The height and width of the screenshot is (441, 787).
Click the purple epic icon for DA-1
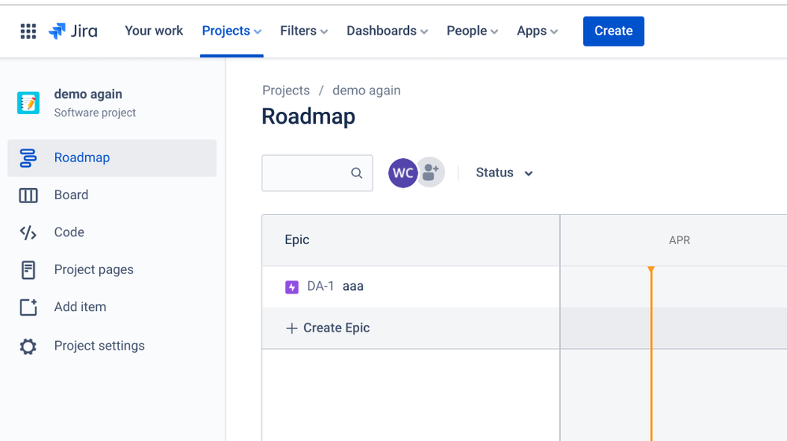point(291,287)
